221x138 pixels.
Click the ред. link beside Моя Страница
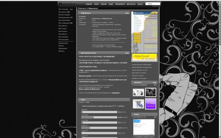71,9
